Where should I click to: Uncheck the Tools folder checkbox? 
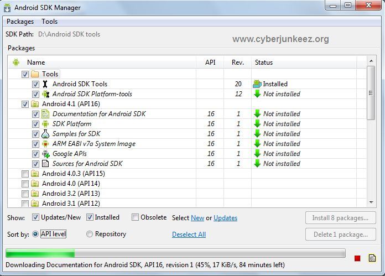[x=25, y=75]
